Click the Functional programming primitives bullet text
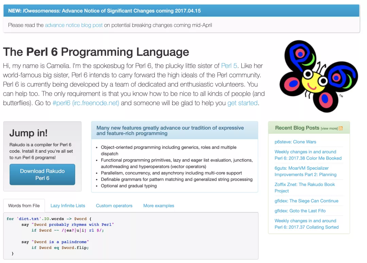This screenshot has width=367, height=263. click(x=177, y=164)
